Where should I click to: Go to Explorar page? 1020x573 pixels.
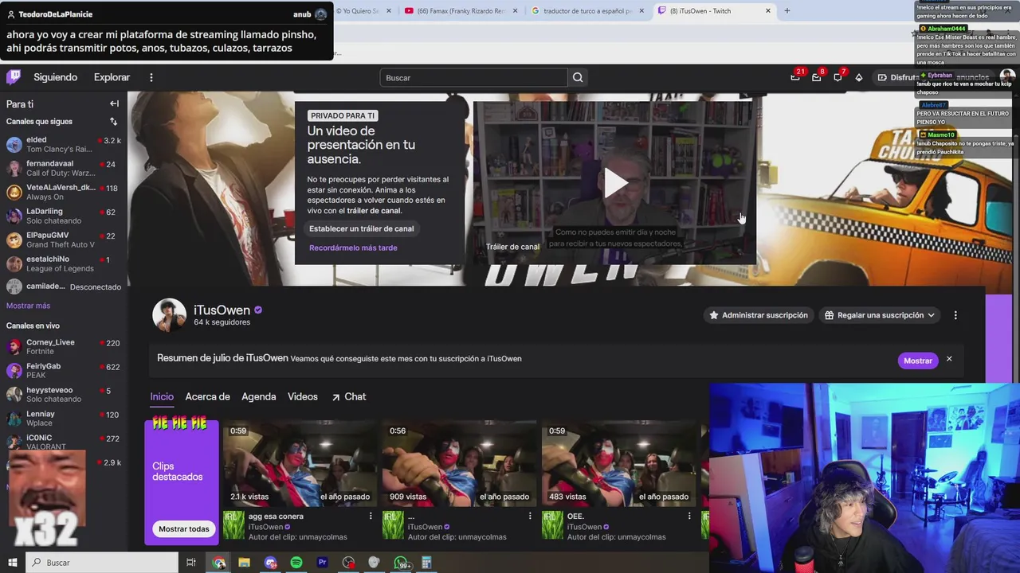click(x=112, y=77)
